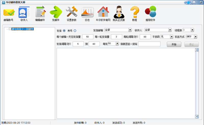The height and width of the screenshot is (125, 204).
Task: Click the log area scrollbar down arrow
Action: tap(197, 117)
